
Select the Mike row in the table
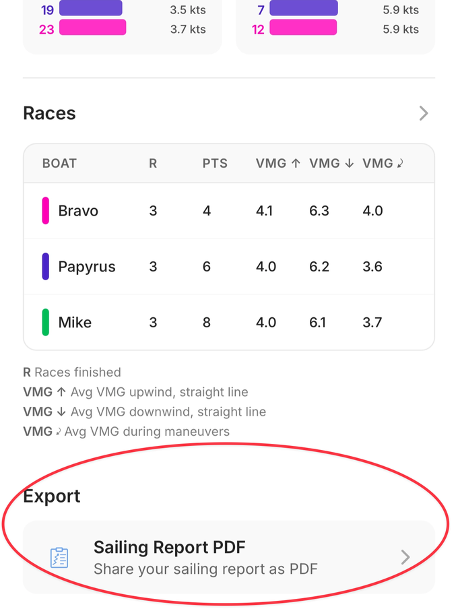pos(229,322)
